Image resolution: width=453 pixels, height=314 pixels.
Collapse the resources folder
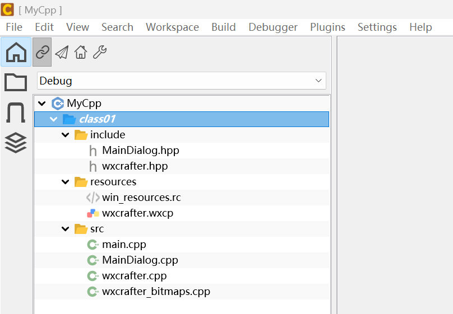pos(66,182)
